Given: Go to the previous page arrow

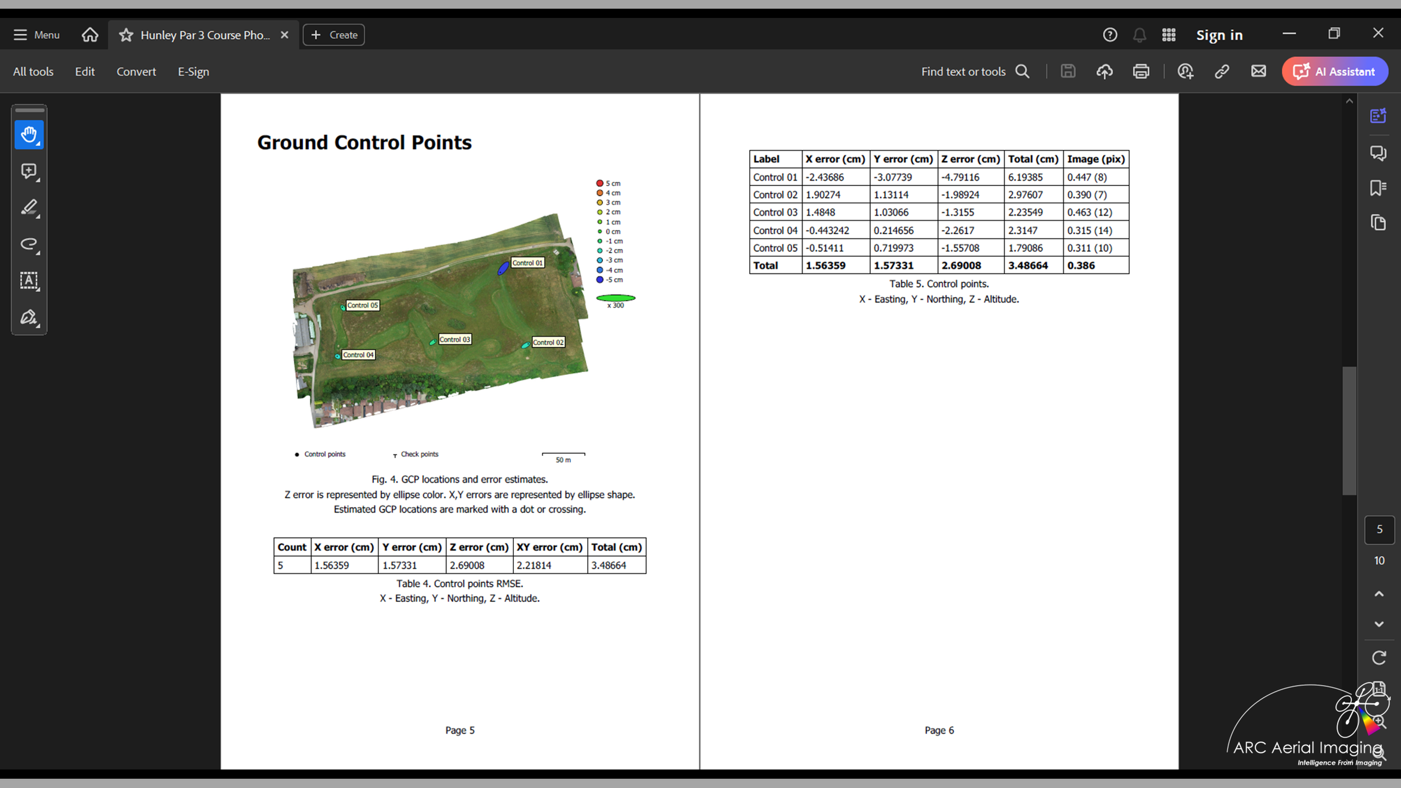Looking at the screenshot, I should tap(1379, 594).
